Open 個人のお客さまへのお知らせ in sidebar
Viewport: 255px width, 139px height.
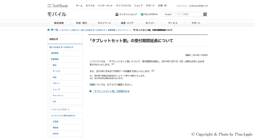(x=61, y=47)
